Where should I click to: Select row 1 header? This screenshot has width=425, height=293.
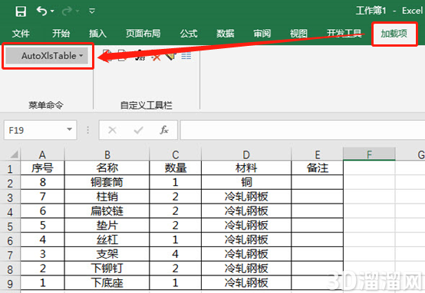click(x=10, y=168)
